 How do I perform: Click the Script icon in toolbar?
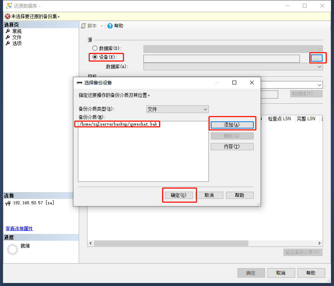click(x=84, y=26)
